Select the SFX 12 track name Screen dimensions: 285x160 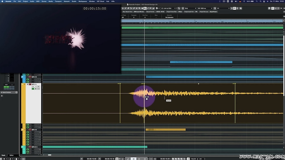click(34, 130)
